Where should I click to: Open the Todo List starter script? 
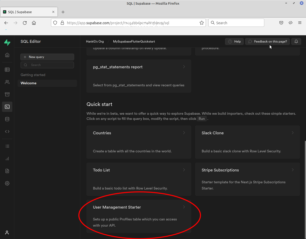tap(139, 179)
